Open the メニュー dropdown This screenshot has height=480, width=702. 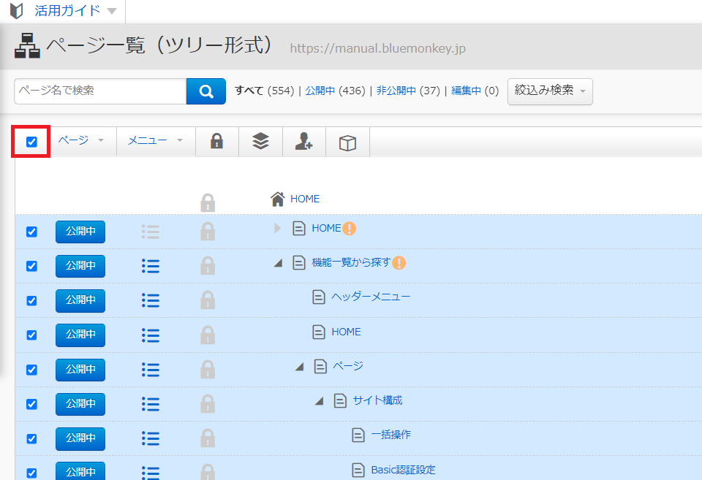click(151, 141)
